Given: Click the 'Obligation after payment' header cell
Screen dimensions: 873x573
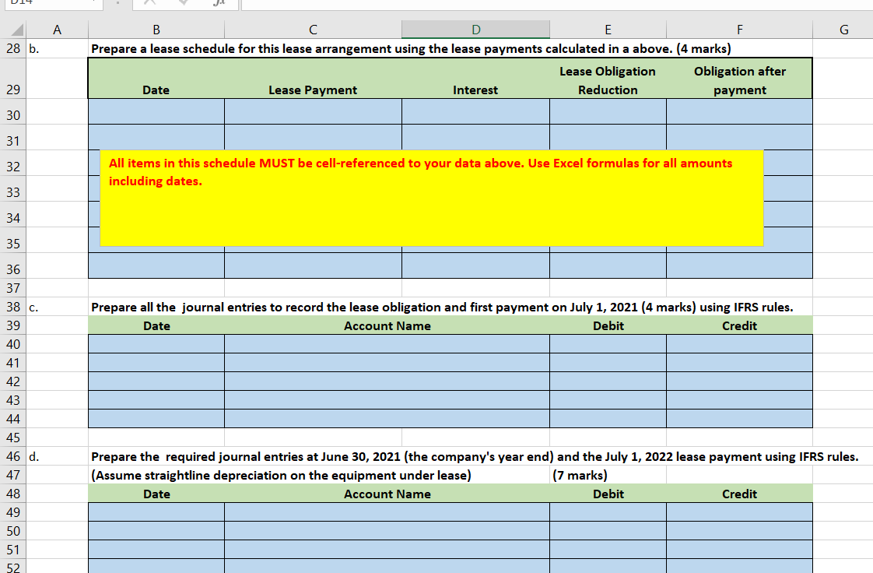Looking at the screenshot, I should pos(739,80).
